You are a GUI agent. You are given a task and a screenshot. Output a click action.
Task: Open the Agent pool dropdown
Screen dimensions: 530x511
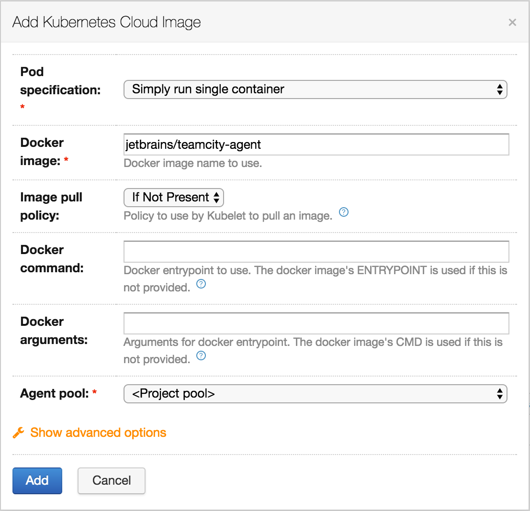pos(316,394)
